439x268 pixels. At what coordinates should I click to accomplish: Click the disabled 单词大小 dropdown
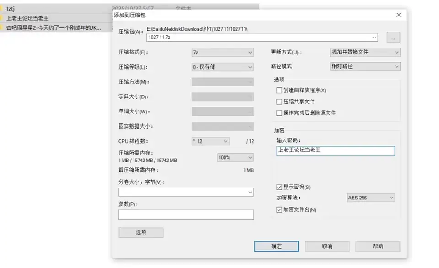click(x=223, y=112)
